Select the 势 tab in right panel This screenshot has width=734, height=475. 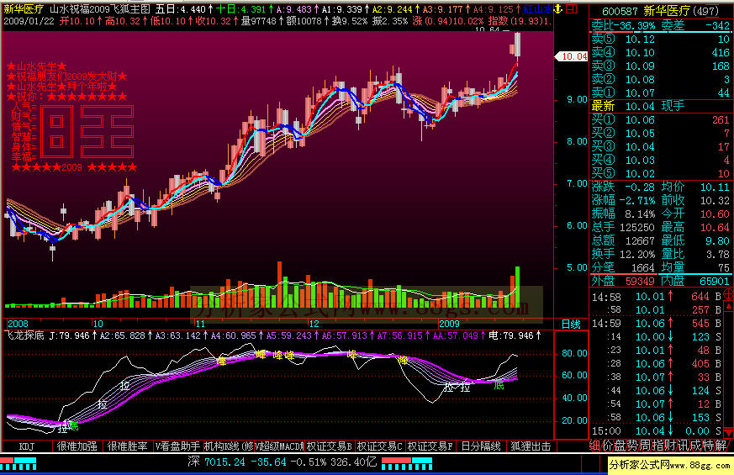[631, 446]
